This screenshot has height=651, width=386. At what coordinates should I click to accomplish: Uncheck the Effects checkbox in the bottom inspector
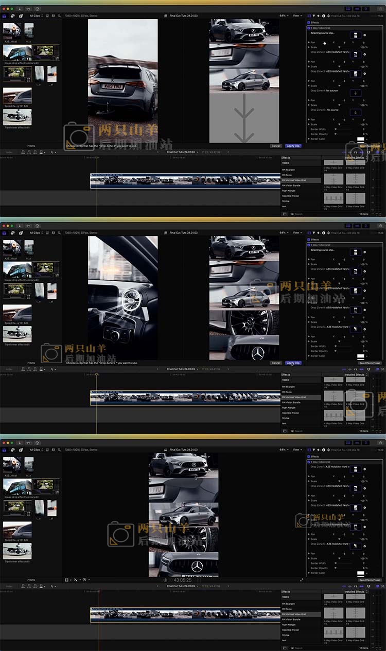309,457
